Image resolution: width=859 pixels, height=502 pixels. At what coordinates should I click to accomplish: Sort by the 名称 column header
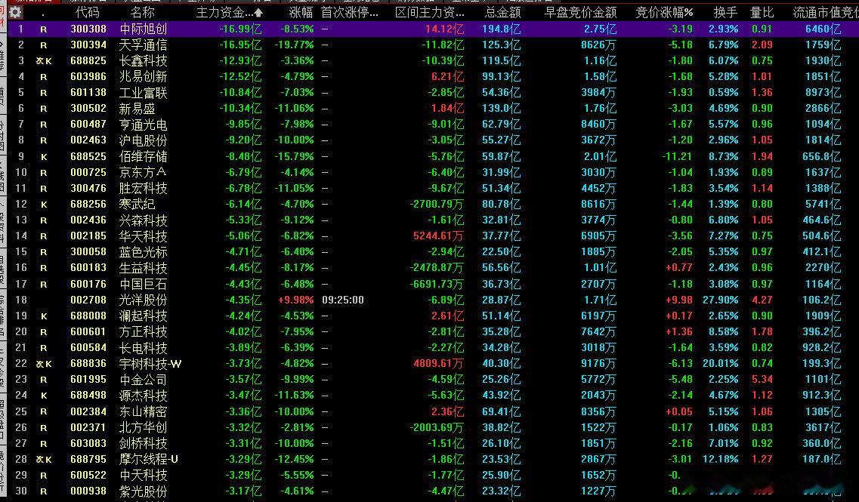[x=143, y=13]
